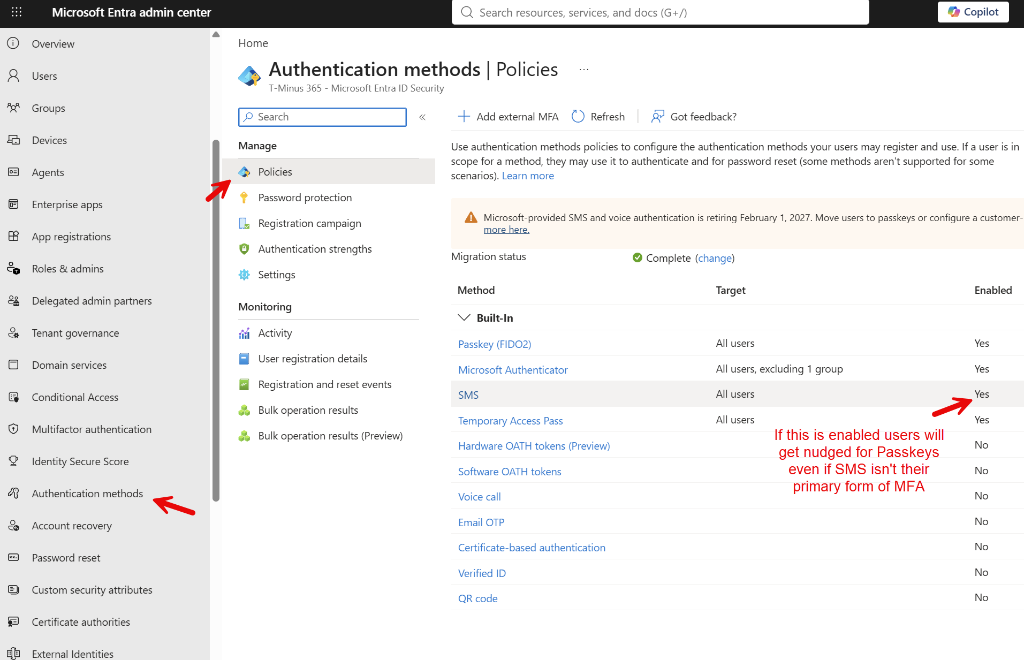Click the Groups icon in sidebar

point(13,108)
